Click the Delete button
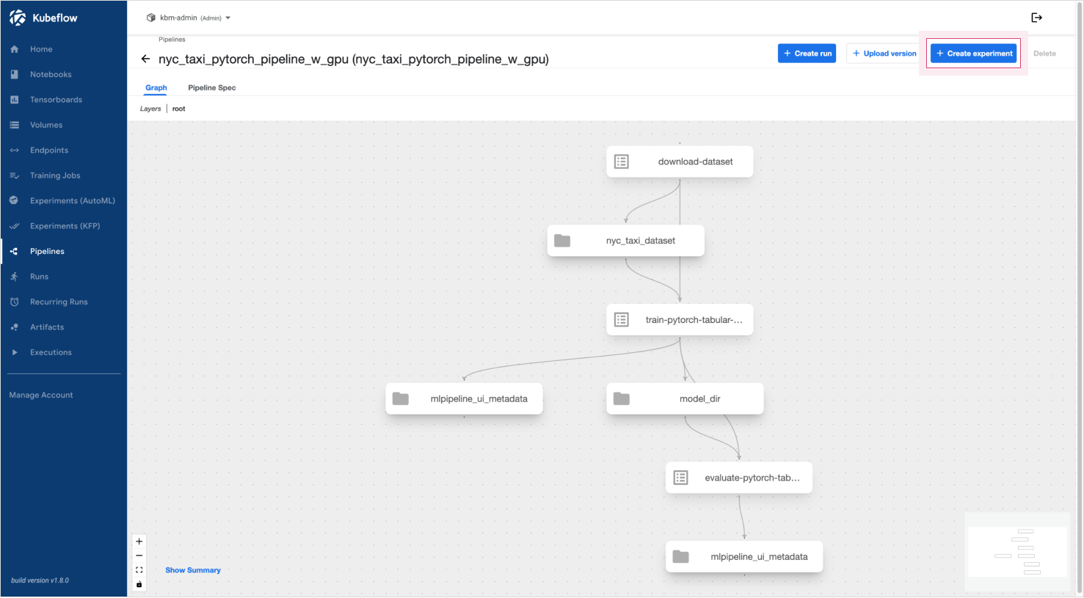1084x598 pixels. pyautogui.click(x=1044, y=54)
